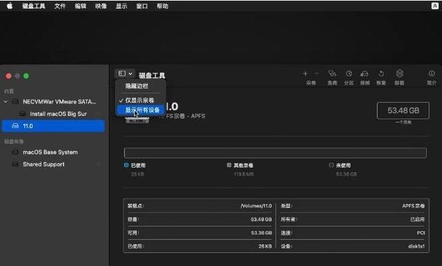Open the 文件 menu

pyautogui.click(x=60, y=6)
